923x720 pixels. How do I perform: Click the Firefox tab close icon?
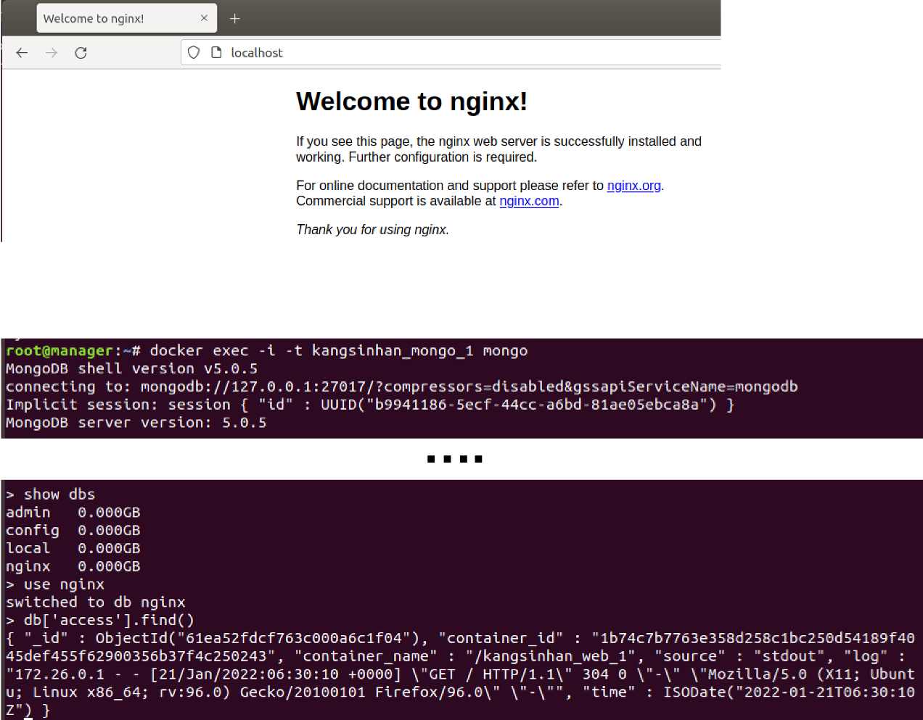[204, 17]
